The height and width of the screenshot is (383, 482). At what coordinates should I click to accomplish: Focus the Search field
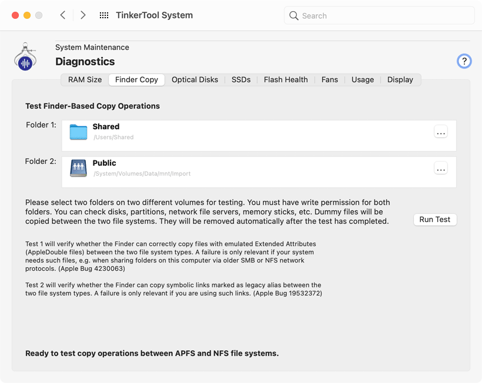pyautogui.click(x=379, y=16)
